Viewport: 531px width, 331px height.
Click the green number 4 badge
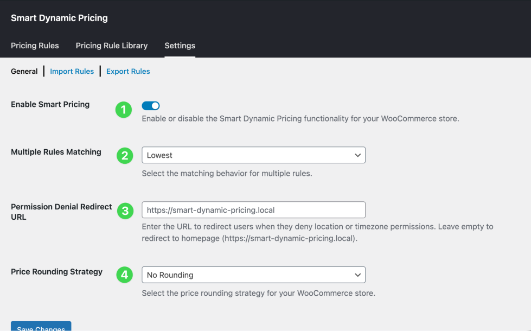(125, 275)
